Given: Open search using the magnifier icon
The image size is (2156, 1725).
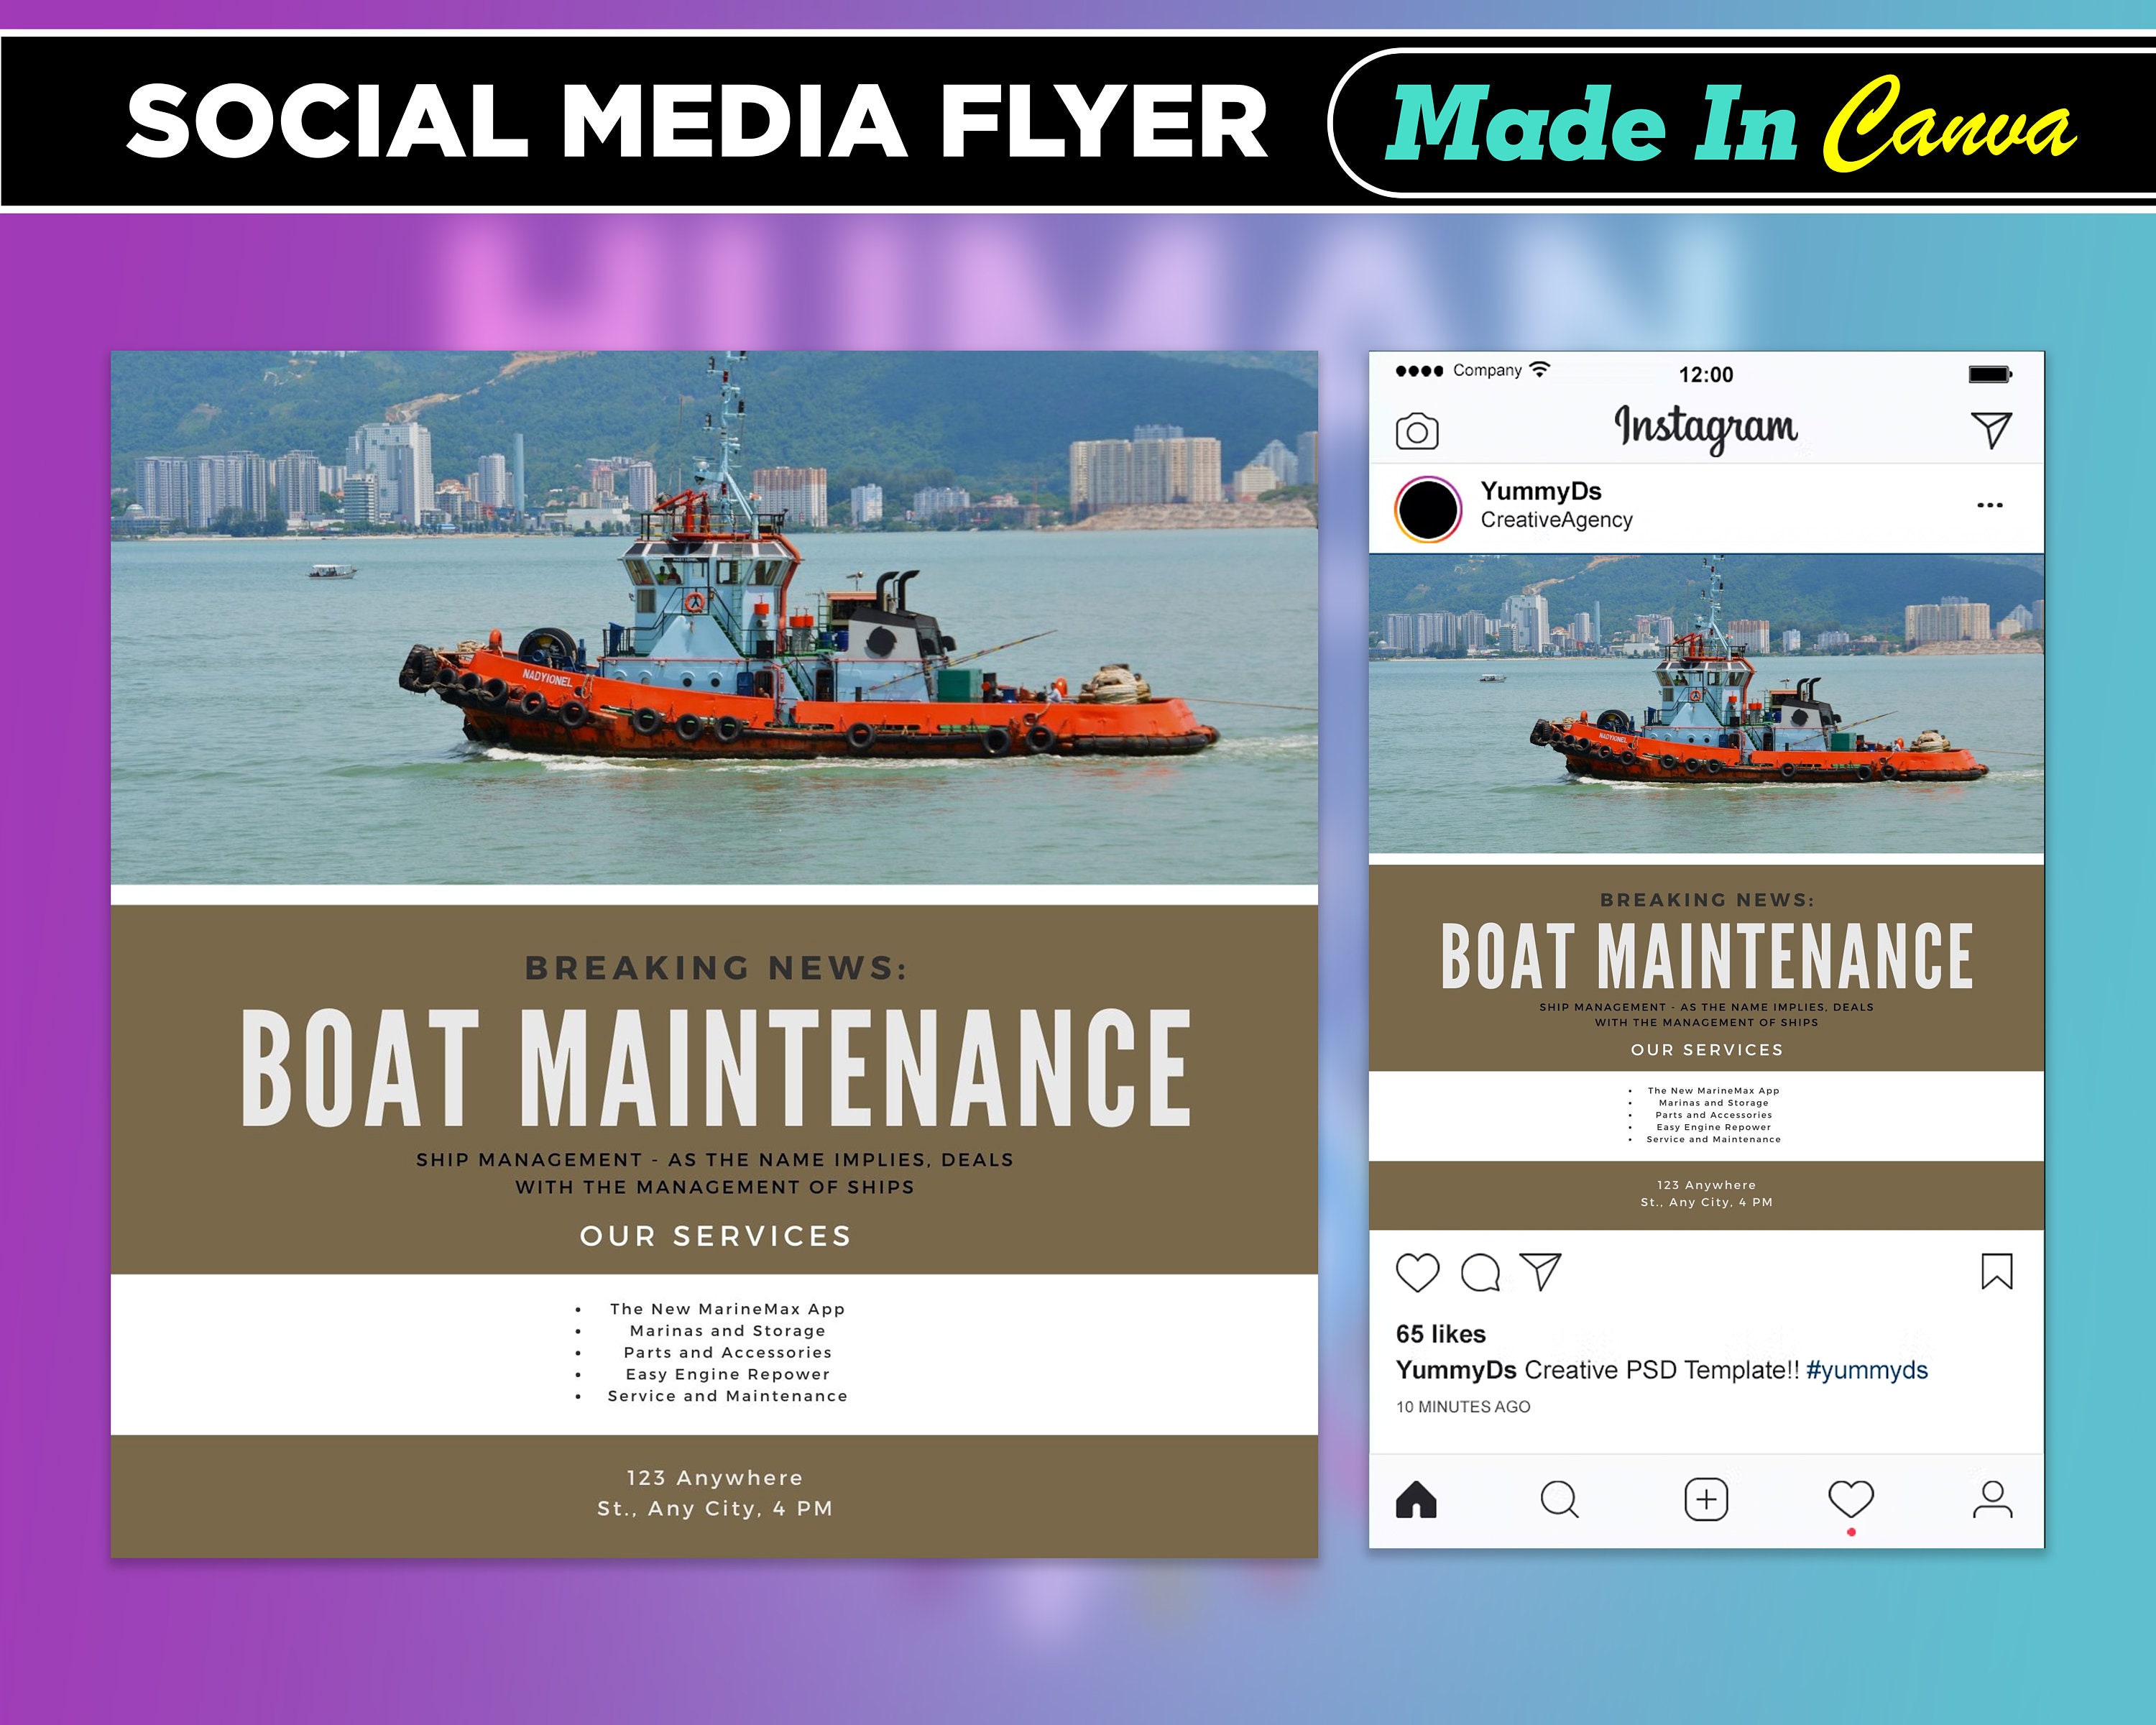Looking at the screenshot, I should click(x=1561, y=1500).
